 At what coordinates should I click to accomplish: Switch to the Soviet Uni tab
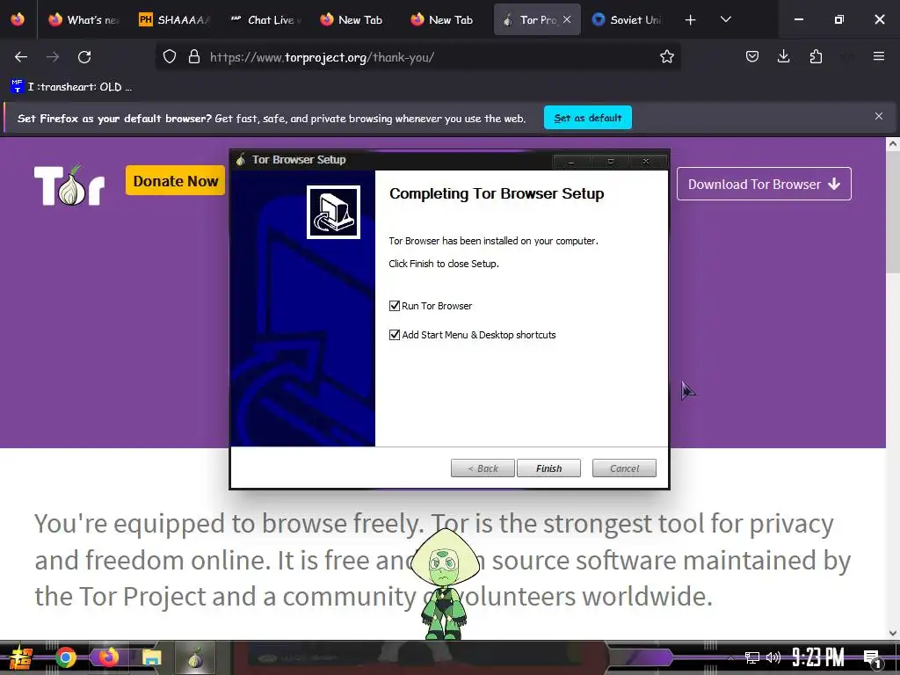[x=628, y=20]
